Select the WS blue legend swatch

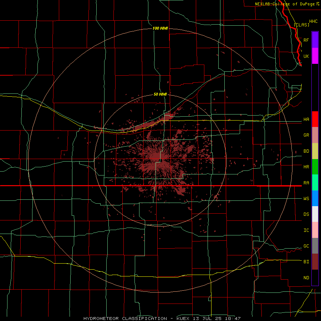click(315, 198)
